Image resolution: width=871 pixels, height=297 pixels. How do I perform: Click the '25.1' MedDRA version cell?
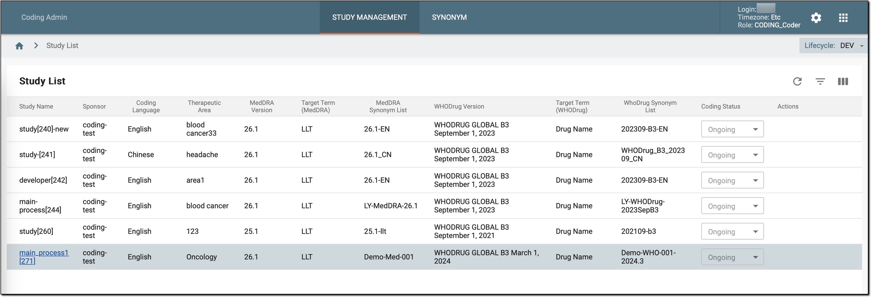[251, 232]
